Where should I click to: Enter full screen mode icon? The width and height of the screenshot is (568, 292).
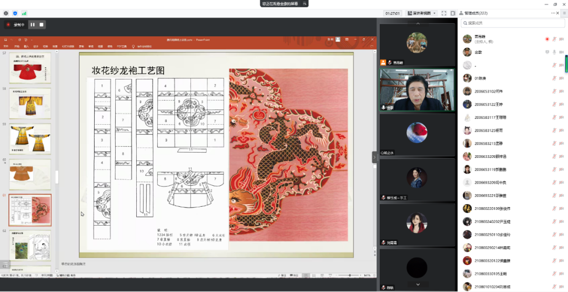point(444,13)
